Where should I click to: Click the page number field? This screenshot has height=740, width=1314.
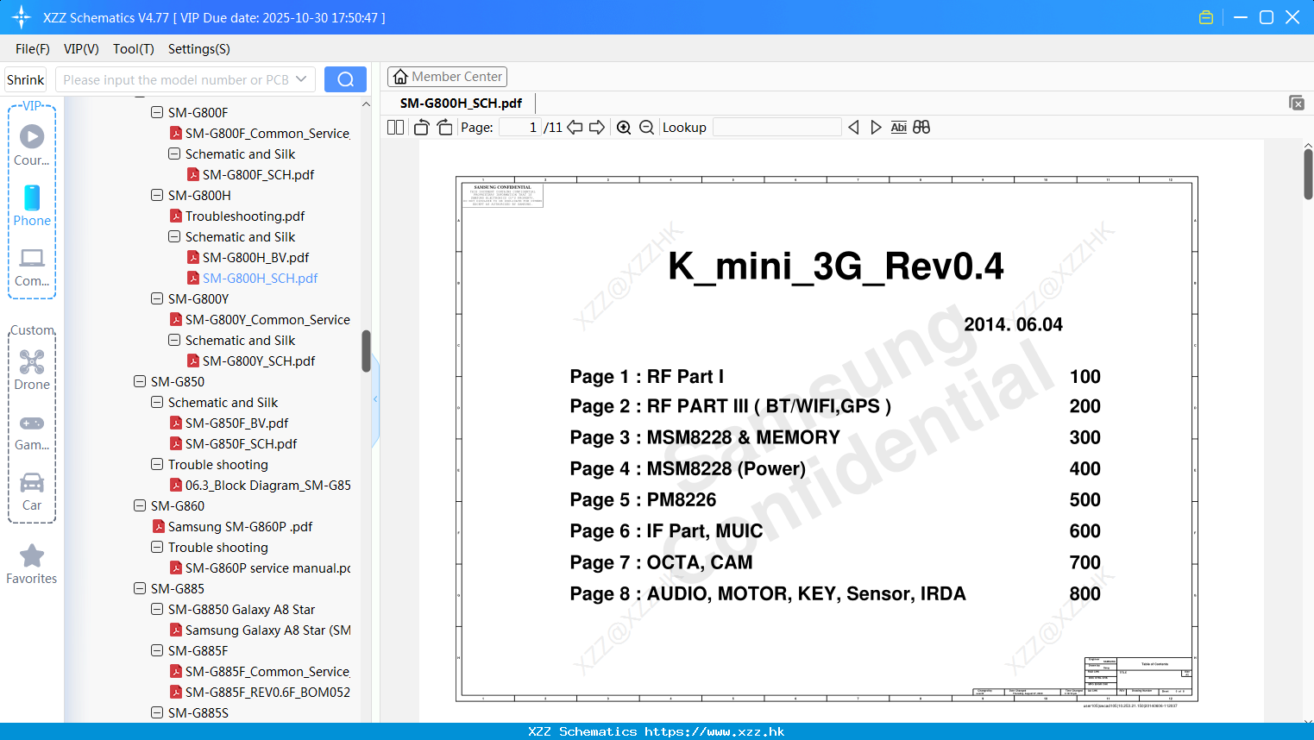pyautogui.click(x=520, y=127)
